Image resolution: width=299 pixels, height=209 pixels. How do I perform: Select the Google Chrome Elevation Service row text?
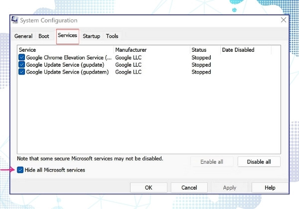(69, 58)
